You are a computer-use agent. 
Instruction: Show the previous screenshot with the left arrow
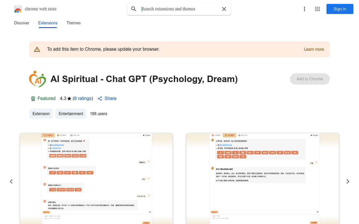11,181
